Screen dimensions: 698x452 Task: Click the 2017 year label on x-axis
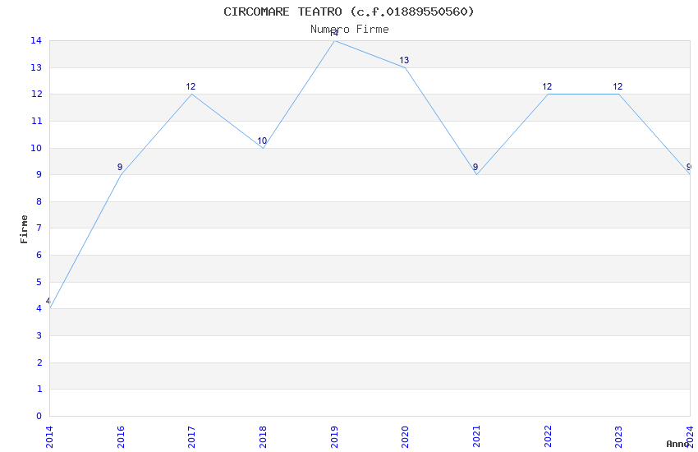[191, 437]
